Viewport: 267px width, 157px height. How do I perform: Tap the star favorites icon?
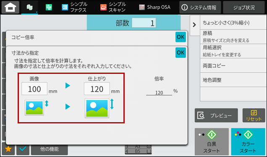[8, 149]
